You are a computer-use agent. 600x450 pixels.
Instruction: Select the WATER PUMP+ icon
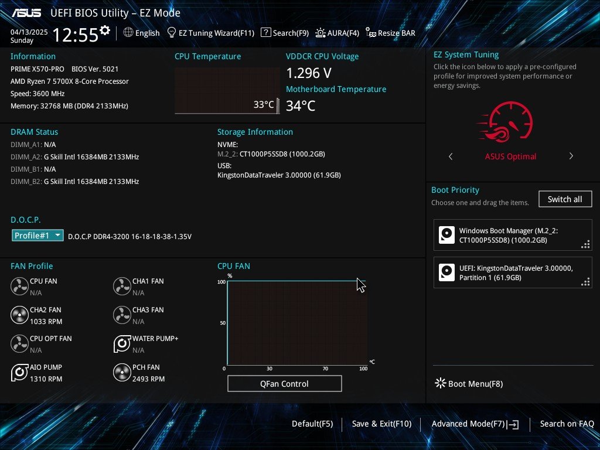coord(122,343)
